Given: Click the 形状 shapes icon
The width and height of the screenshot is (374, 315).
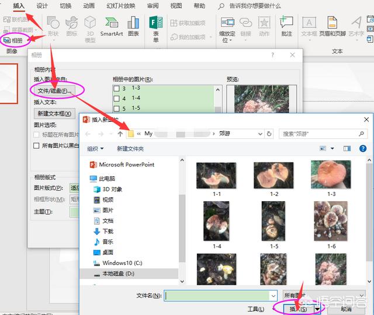Looking at the screenshot, I should point(53,26).
